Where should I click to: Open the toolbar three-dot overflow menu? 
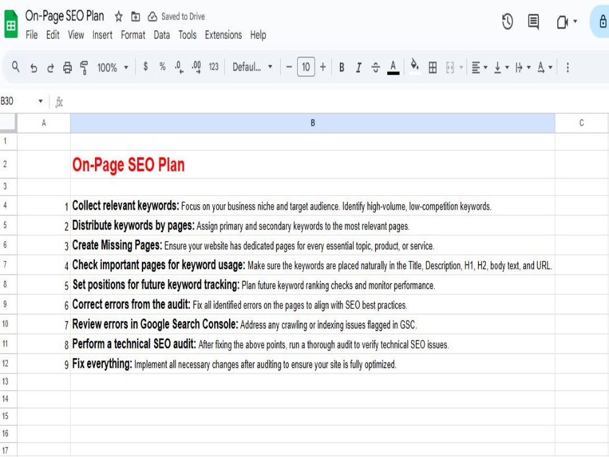point(568,68)
